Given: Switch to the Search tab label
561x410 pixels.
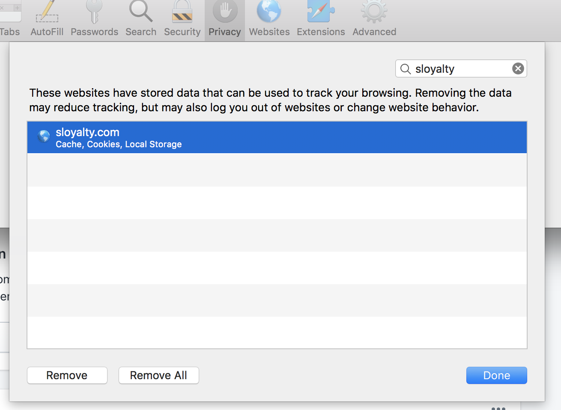Looking at the screenshot, I should pos(141,32).
